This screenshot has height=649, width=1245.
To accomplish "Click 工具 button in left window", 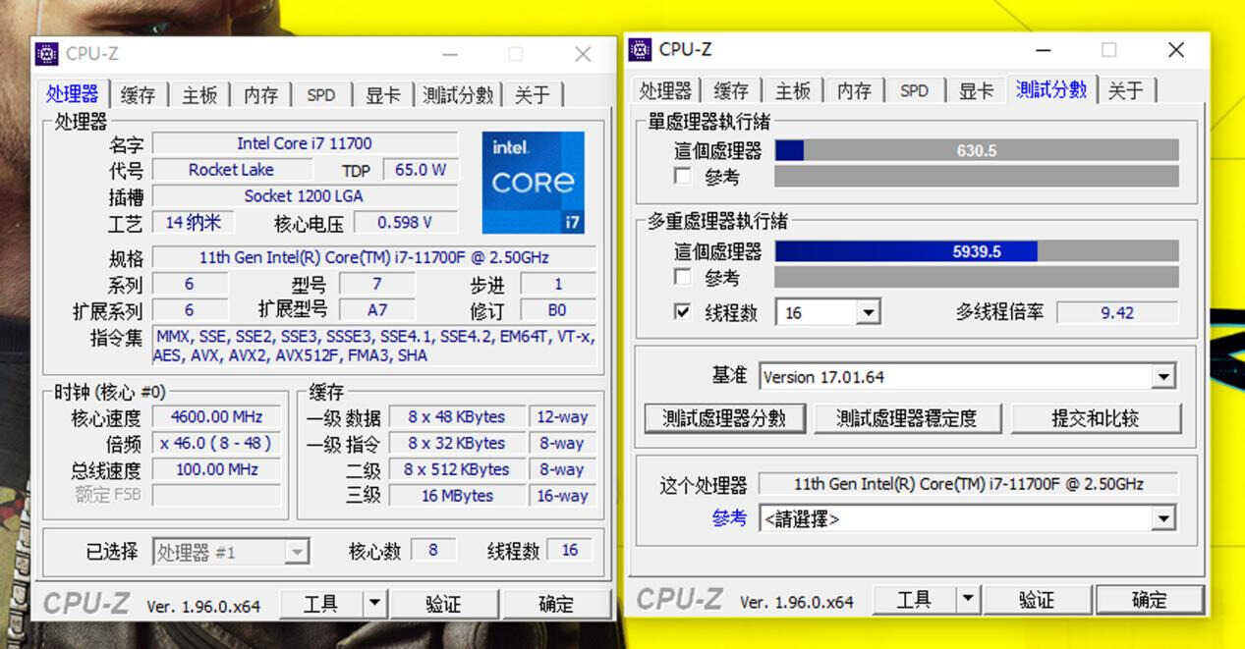I will (x=321, y=604).
